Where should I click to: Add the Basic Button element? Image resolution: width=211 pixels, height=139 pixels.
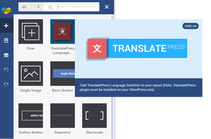pos(63,74)
